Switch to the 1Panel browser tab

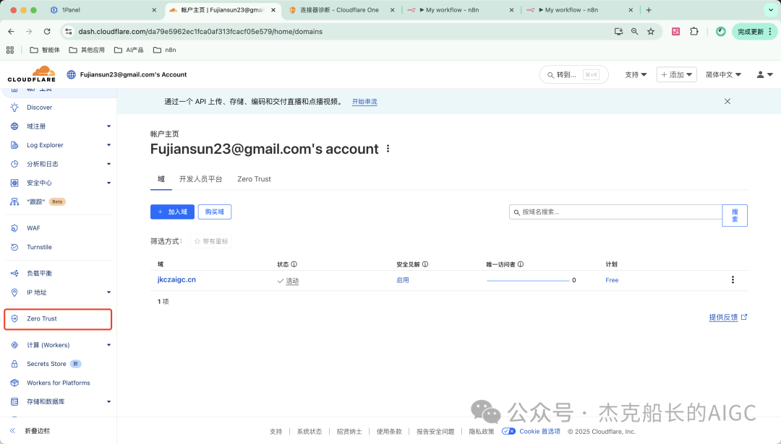(x=104, y=10)
